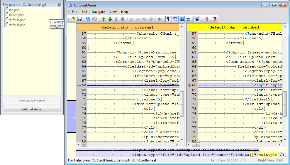Open the Edit menu
The height and width of the screenshot is (165, 290).
pos(84,12)
